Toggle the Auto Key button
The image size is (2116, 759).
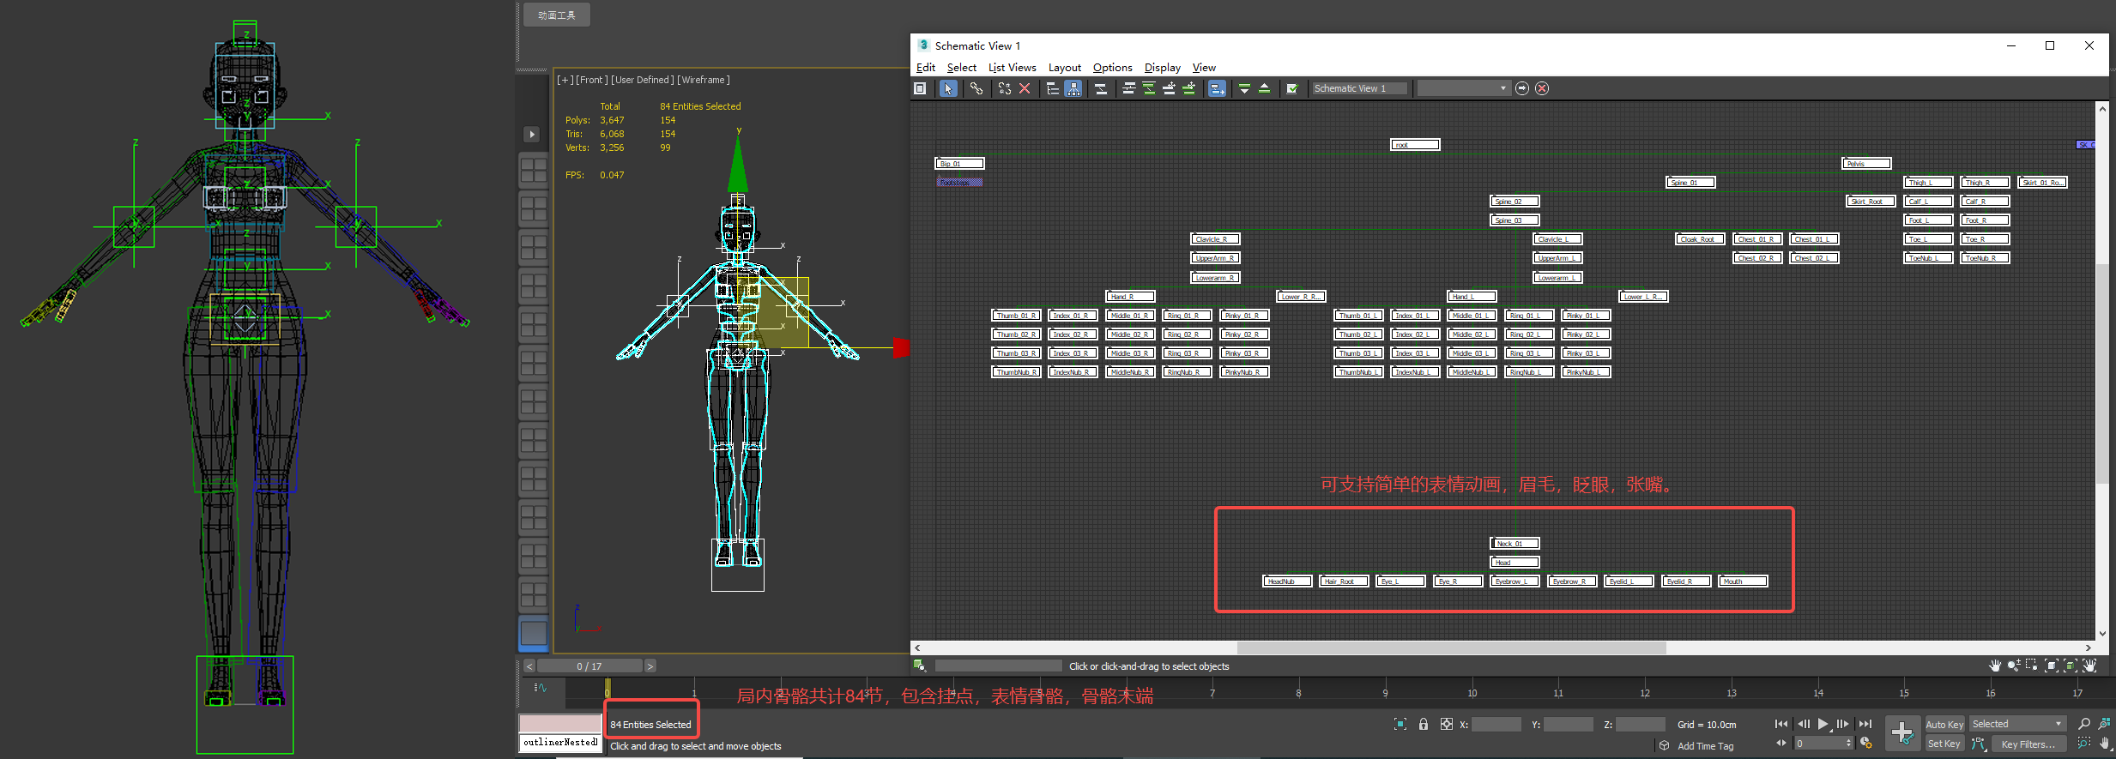tap(1944, 725)
